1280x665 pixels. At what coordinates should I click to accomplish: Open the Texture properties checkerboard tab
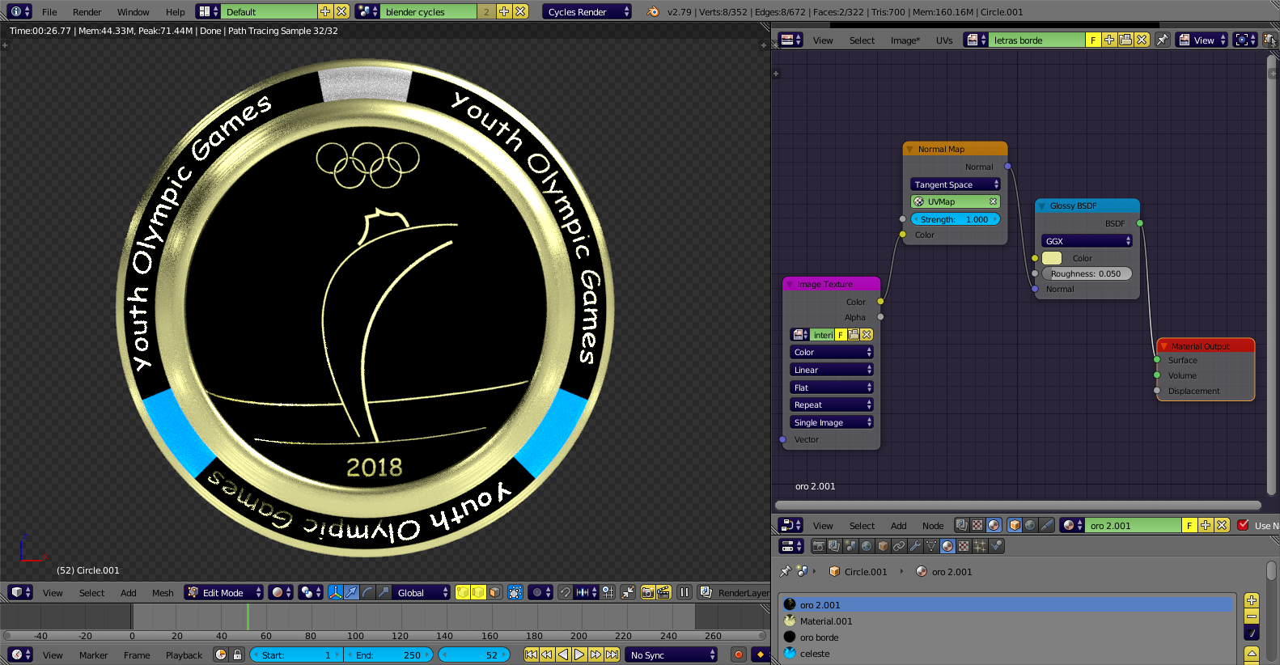tap(964, 546)
